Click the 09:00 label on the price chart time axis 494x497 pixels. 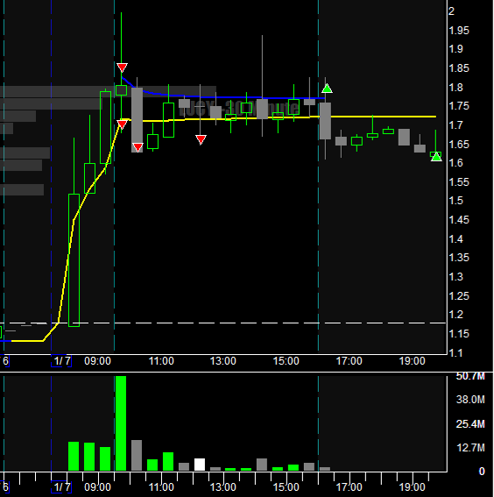pyautogui.click(x=97, y=361)
